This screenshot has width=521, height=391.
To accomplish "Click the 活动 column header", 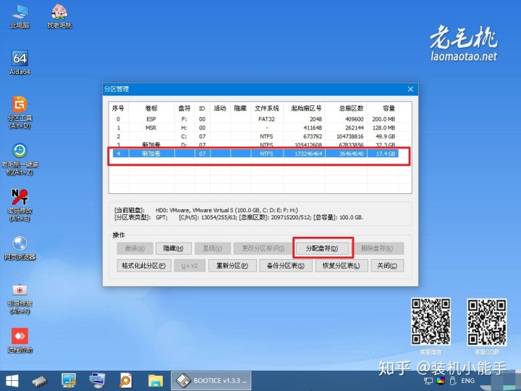I will [220, 109].
